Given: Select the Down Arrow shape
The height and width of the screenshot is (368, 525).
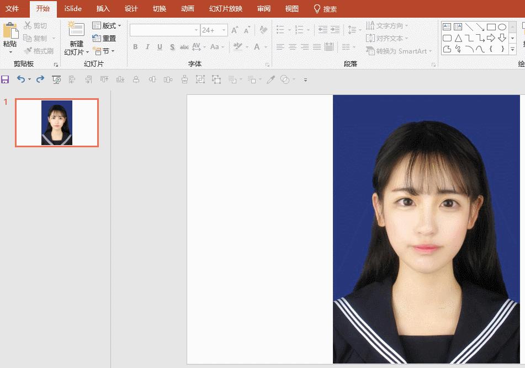Looking at the screenshot, I should point(502,38).
